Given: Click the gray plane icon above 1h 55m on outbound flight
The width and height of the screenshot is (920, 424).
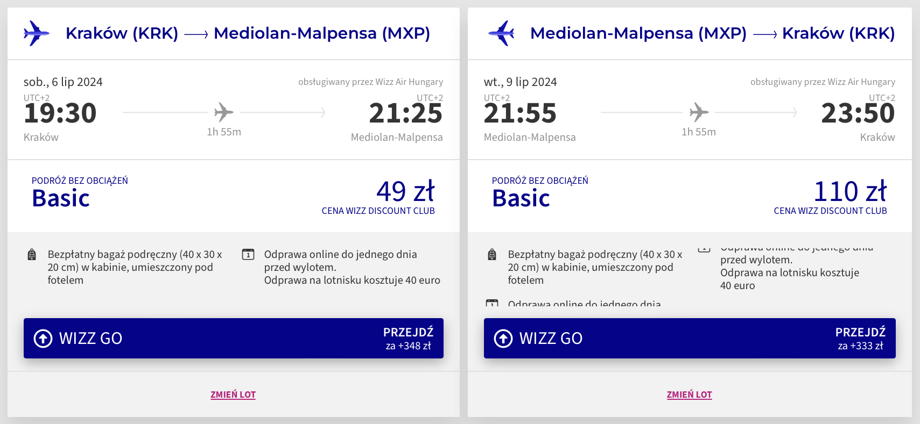Looking at the screenshot, I should click(x=224, y=112).
